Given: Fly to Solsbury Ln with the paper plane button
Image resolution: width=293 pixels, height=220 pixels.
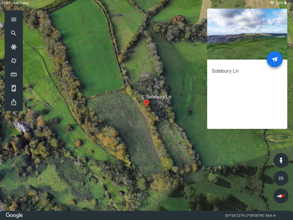Looking at the screenshot, I should [275, 59].
